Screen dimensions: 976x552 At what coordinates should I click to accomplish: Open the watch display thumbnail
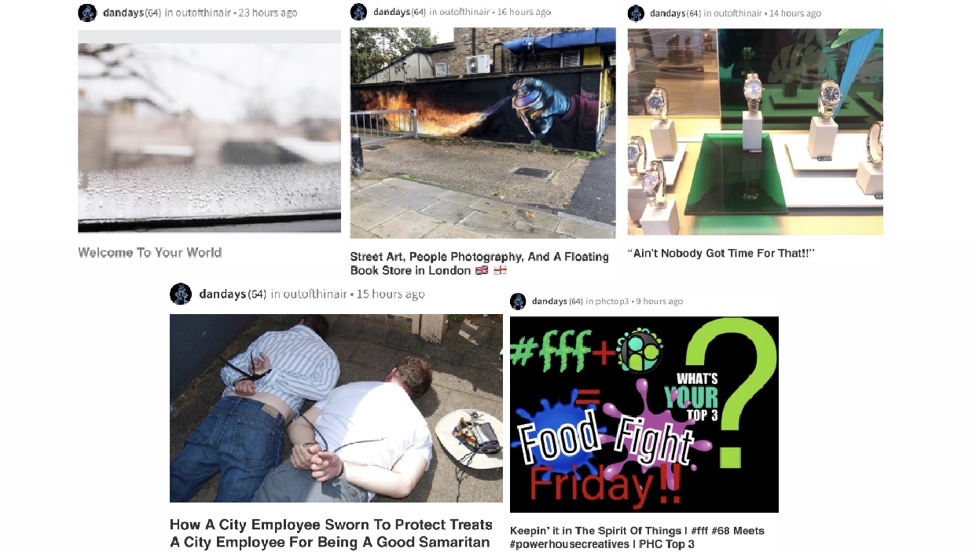coord(755,132)
